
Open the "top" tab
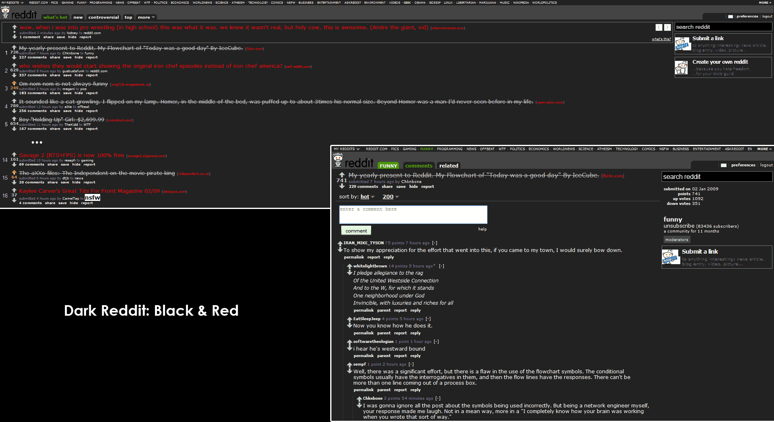(128, 17)
